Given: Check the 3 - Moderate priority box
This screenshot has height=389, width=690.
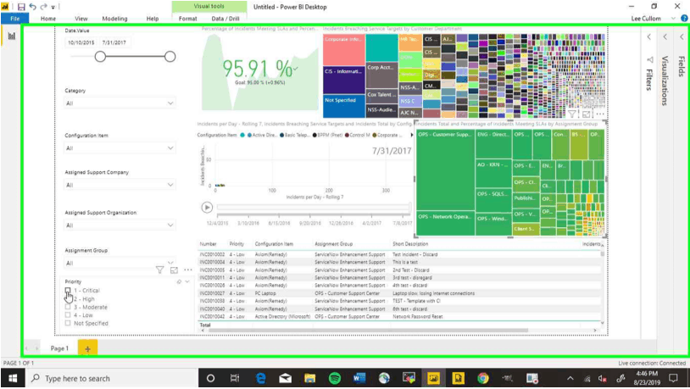Looking at the screenshot, I should pos(68,307).
